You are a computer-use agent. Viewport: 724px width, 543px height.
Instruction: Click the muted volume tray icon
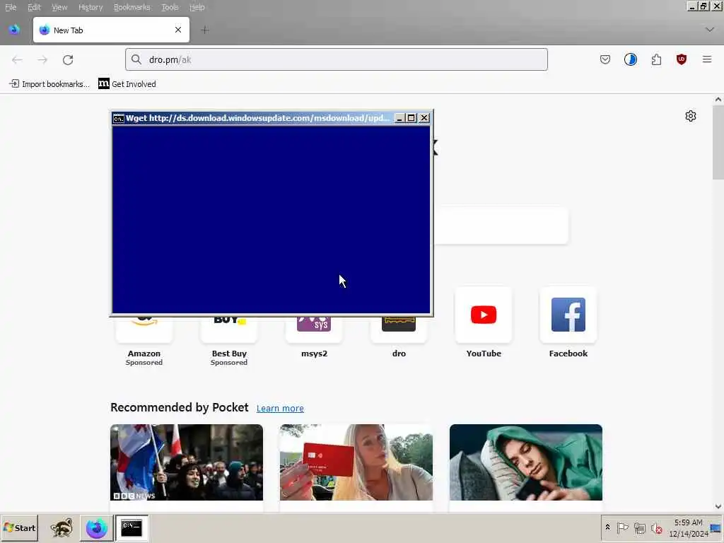tap(656, 527)
